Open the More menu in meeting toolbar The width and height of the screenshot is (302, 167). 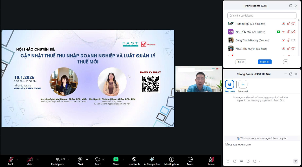(190, 160)
